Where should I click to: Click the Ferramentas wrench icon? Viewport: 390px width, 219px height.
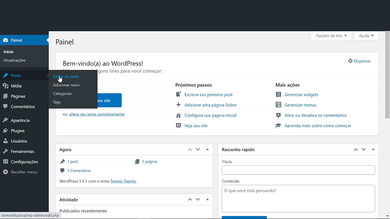6,152
